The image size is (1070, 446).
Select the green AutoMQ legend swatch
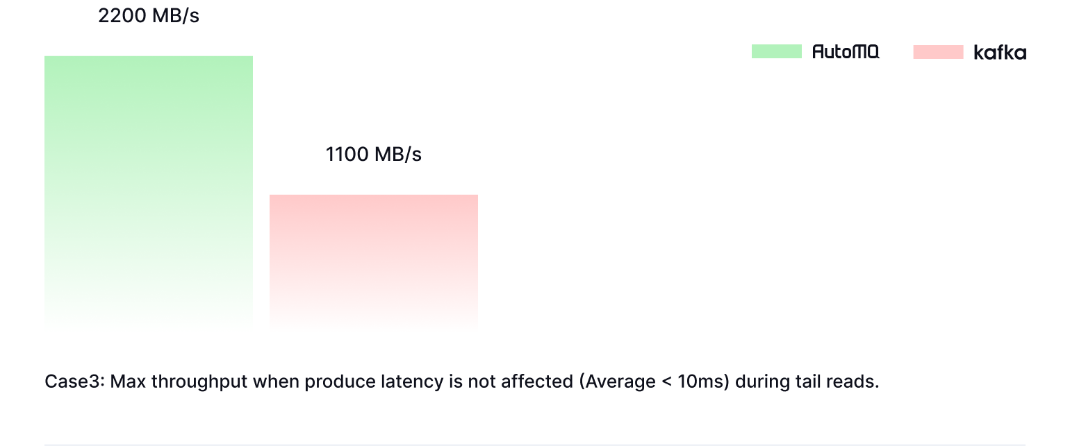tap(777, 51)
